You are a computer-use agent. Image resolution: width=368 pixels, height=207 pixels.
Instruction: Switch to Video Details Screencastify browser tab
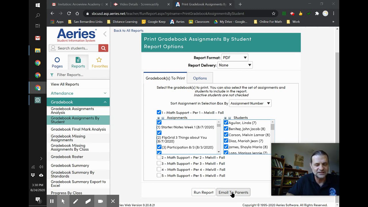tap(139, 4)
